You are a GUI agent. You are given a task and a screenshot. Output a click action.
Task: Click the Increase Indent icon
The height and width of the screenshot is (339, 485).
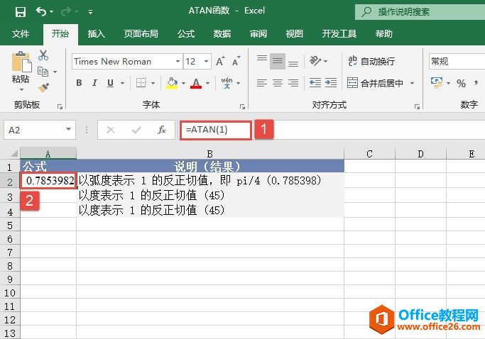(331, 83)
